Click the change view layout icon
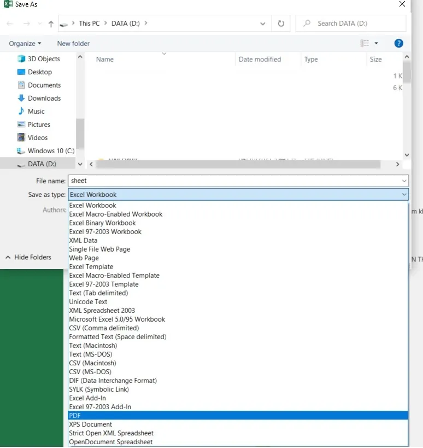The width and height of the screenshot is (423, 448). coord(365,43)
